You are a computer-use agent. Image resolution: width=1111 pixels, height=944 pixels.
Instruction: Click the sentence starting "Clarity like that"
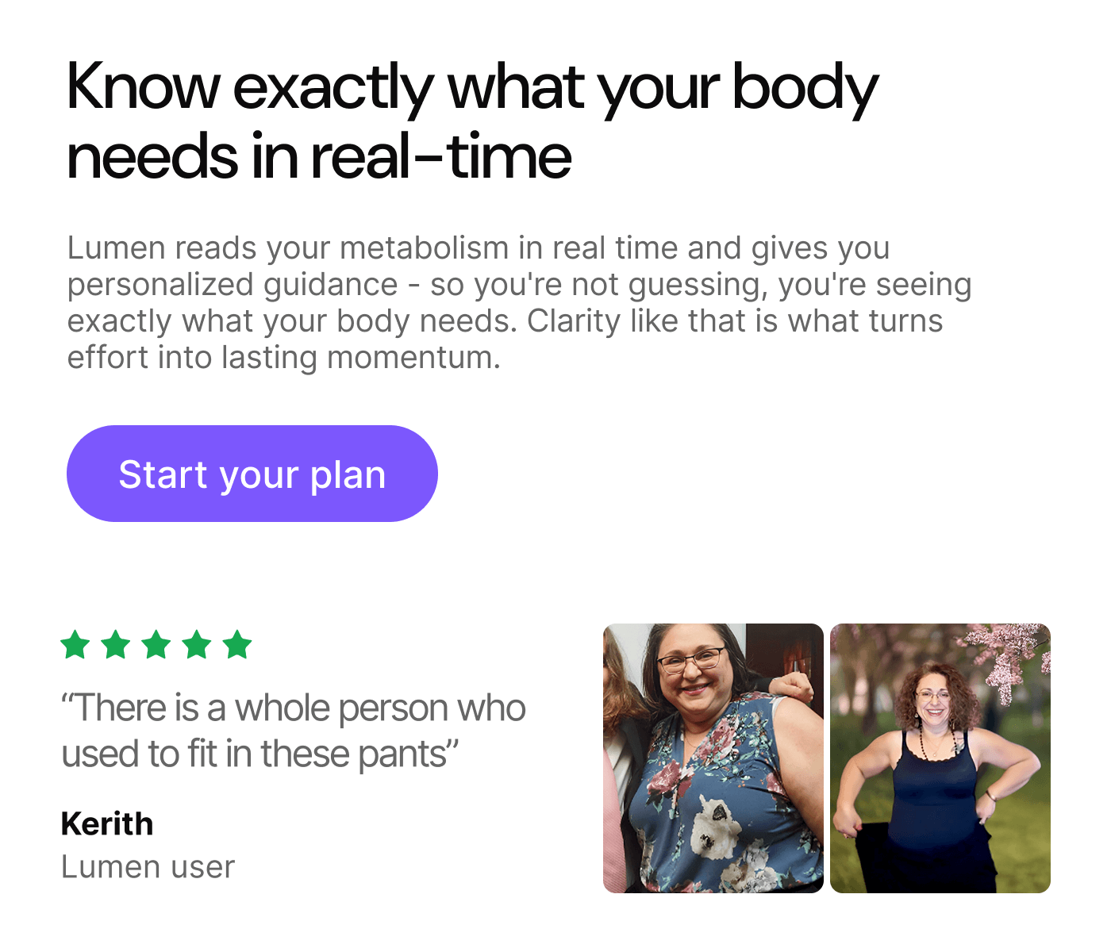(x=734, y=321)
